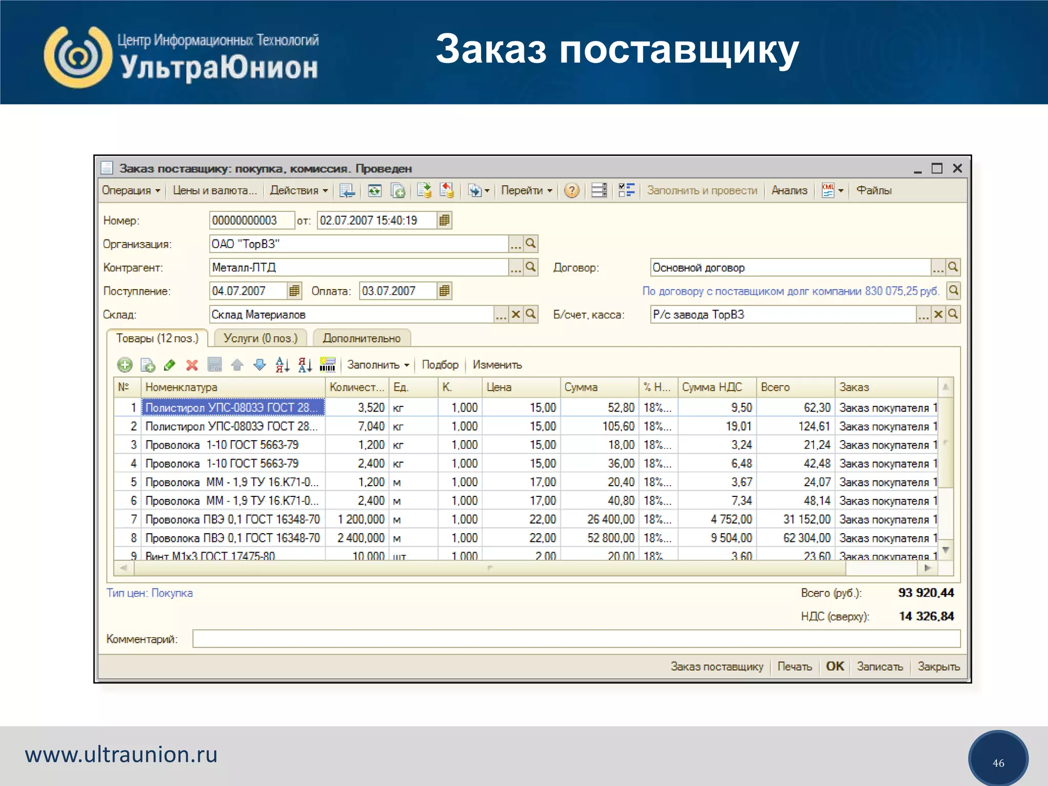Image resolution: width=1048 pixels, height=786 pixels.
Task: Open Цены и валюта... settings
Action: [214, 191]
